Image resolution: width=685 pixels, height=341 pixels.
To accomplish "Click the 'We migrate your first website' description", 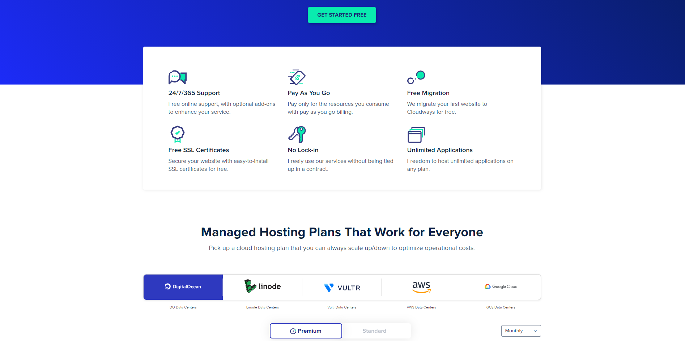I will pyautogui.click(x=447, y=108).
